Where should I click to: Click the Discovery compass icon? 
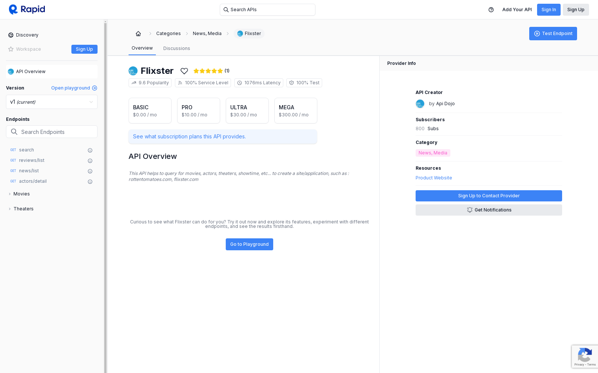click(11, 35)
